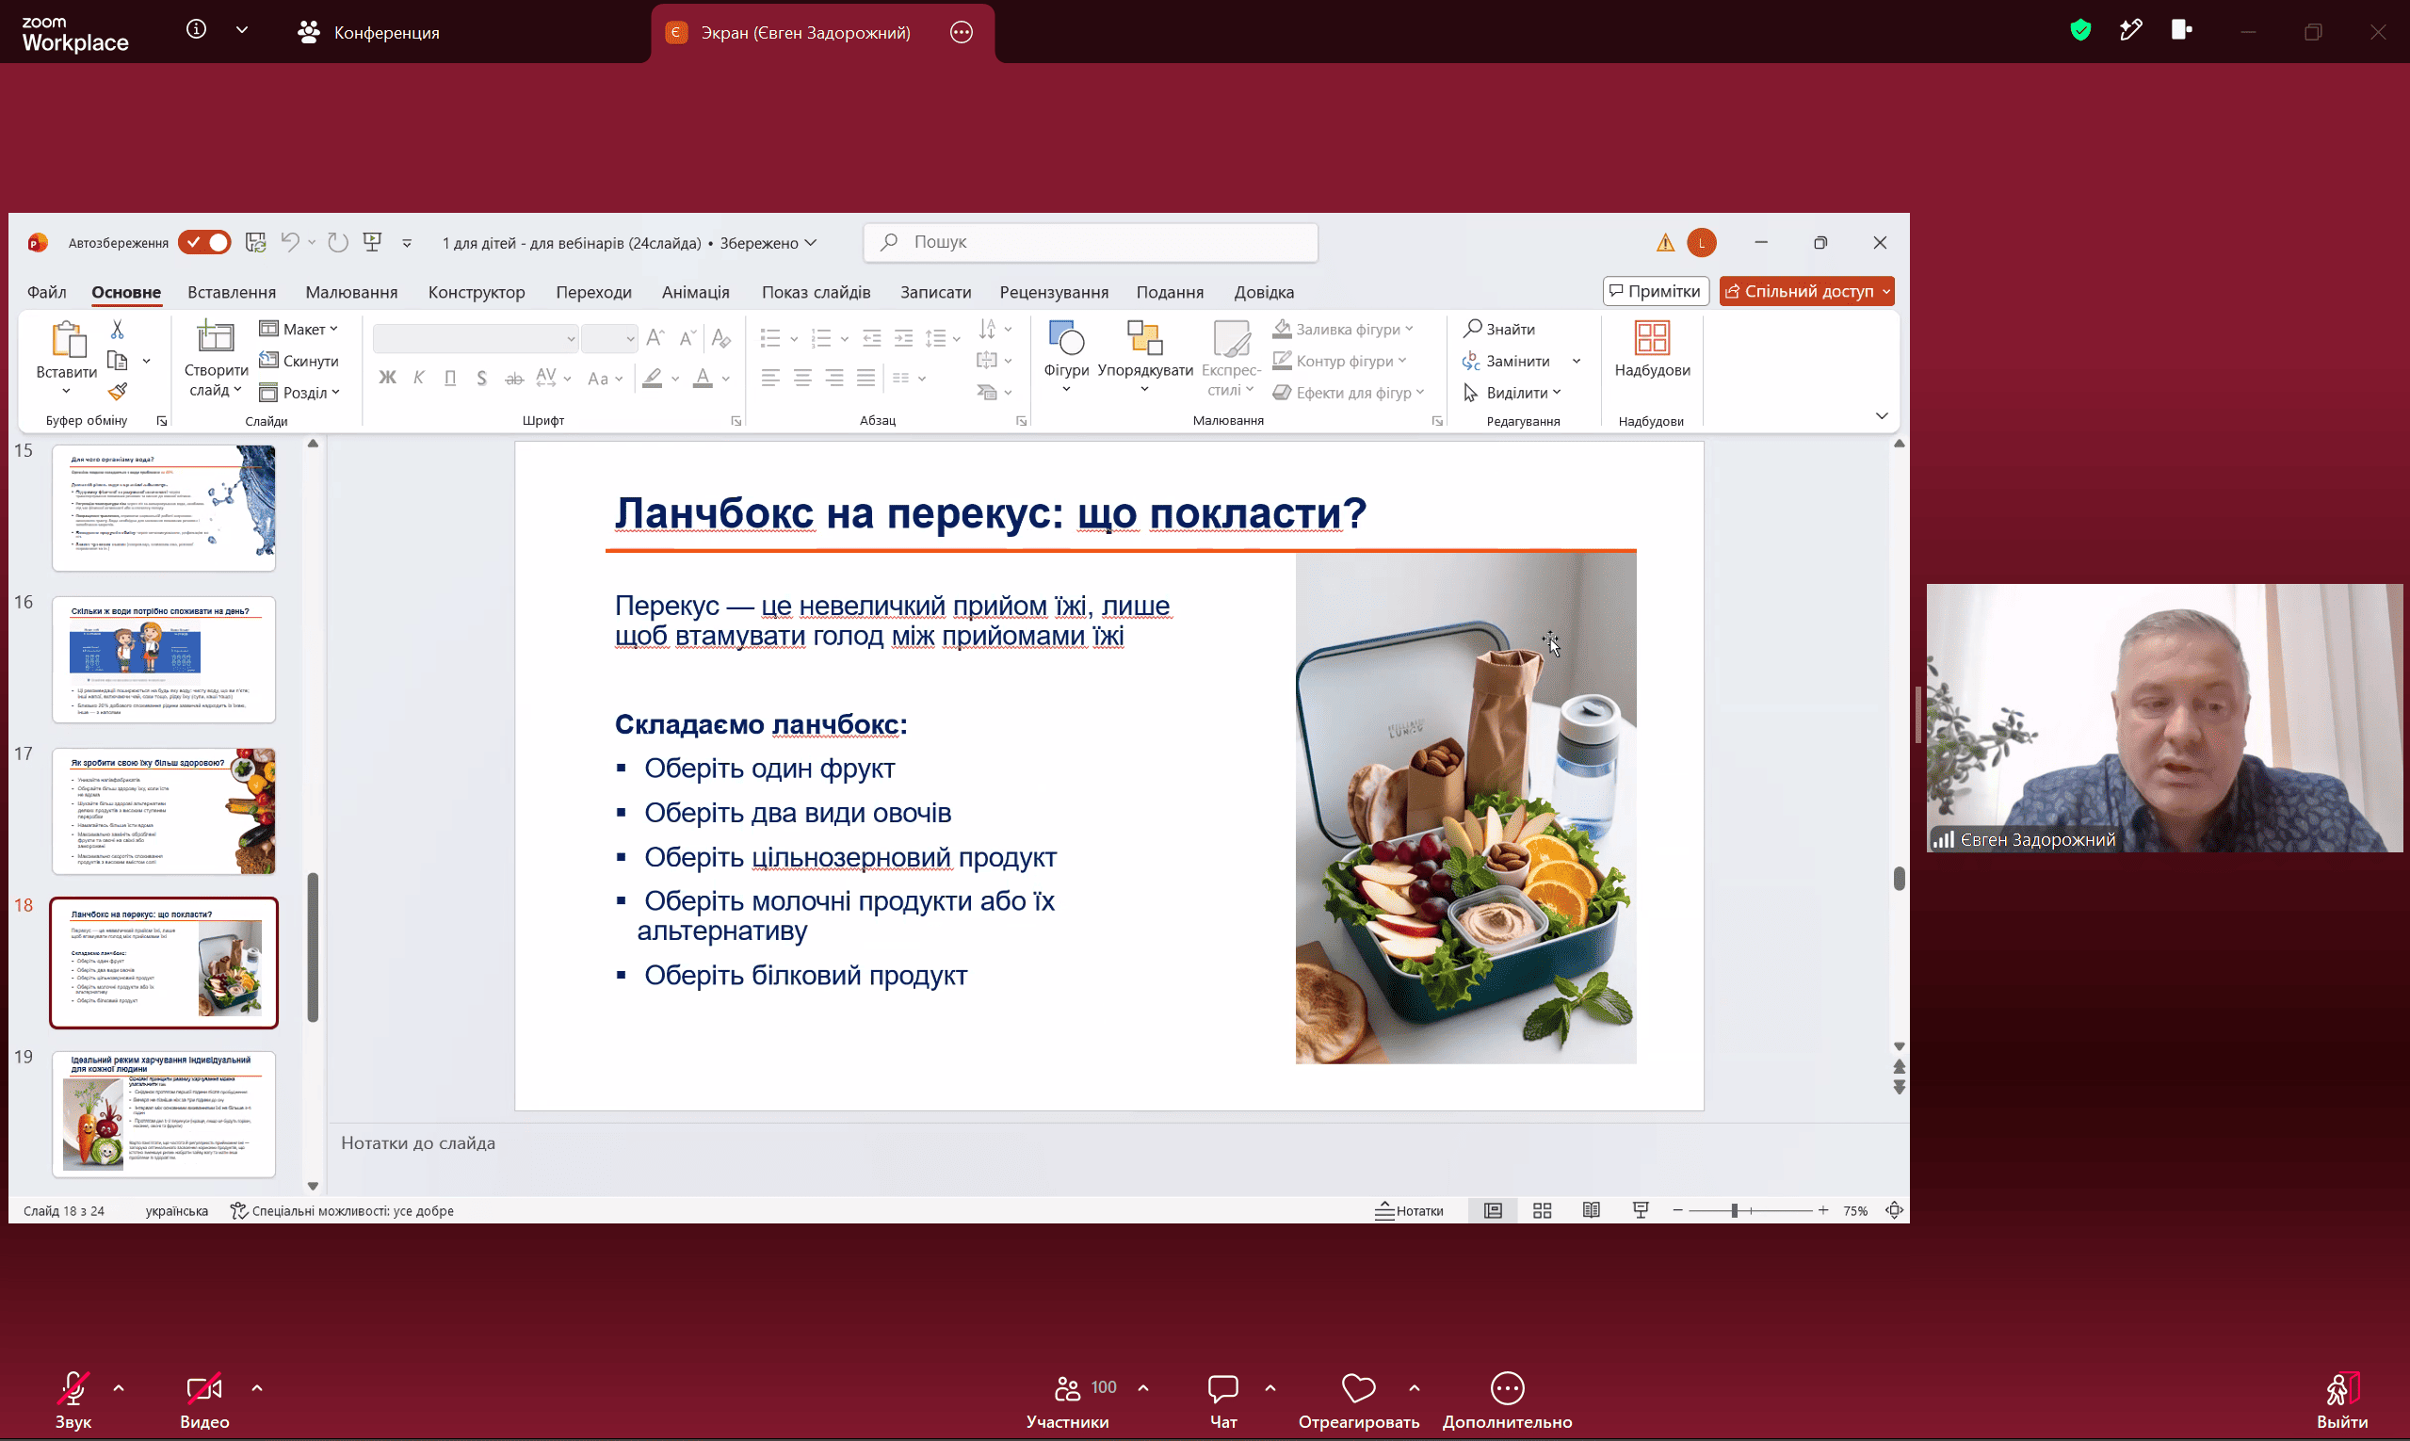The width and height of the screenshot is (2410, 1441).
Task: Click the Save icon in PowerPoint title bar
Action: (x=255, y=242)
